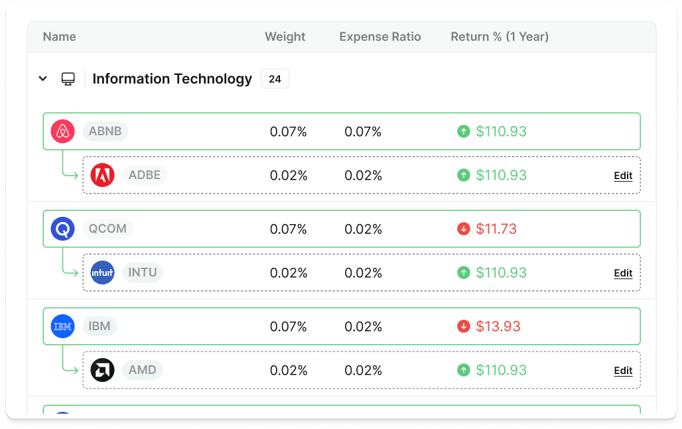Click the red down arrow in QCOM row
The image size is (682, 429).
[464, 229]
